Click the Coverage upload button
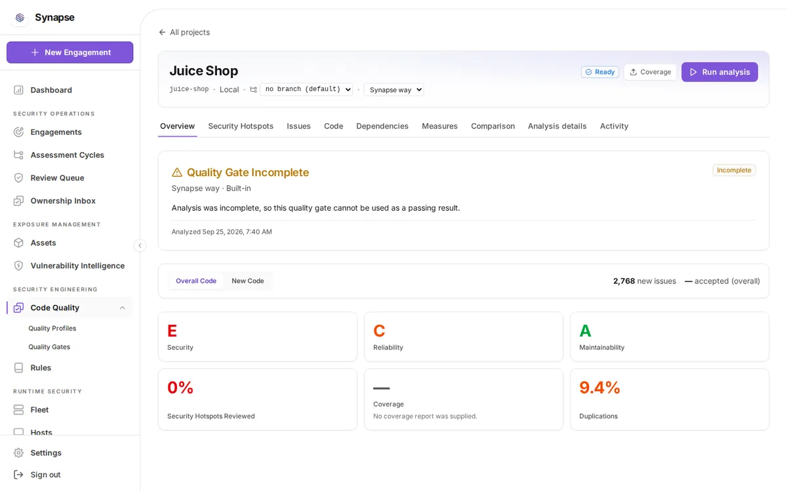 650,72
